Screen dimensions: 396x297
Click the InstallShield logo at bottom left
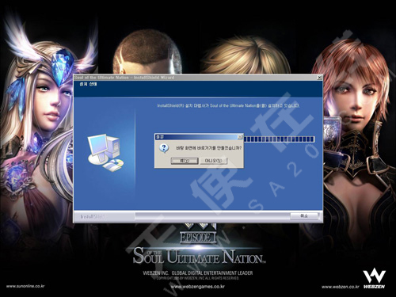93,216
